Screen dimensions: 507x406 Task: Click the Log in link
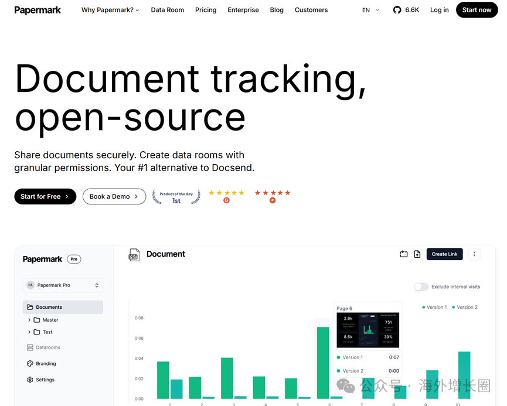tap(439, 10)
